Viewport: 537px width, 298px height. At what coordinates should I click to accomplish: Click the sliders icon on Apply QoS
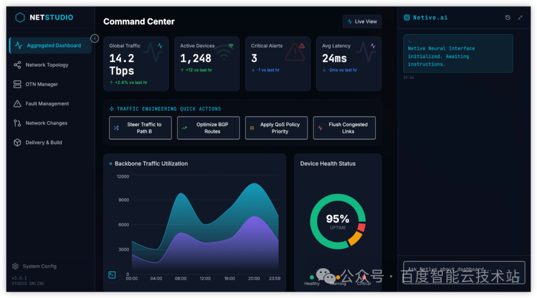252,128
